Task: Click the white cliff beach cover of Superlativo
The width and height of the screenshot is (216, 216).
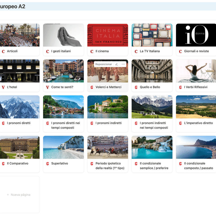Action: 63,147
